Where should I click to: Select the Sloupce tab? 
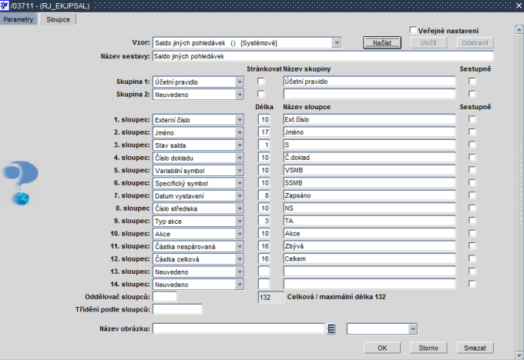[x=58, y=19]
